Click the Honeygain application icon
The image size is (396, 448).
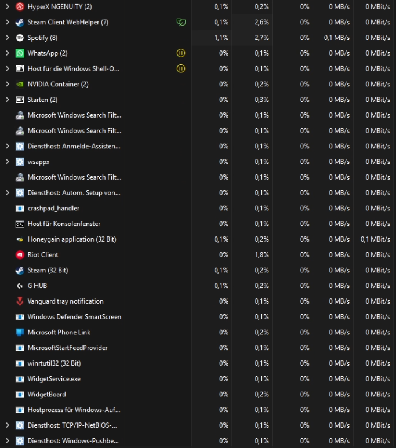[20, 239]
